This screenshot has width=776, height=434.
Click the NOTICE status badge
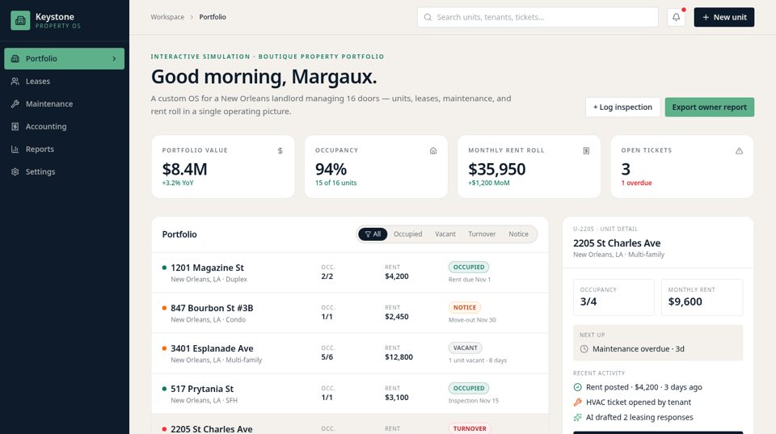(465, 307)
